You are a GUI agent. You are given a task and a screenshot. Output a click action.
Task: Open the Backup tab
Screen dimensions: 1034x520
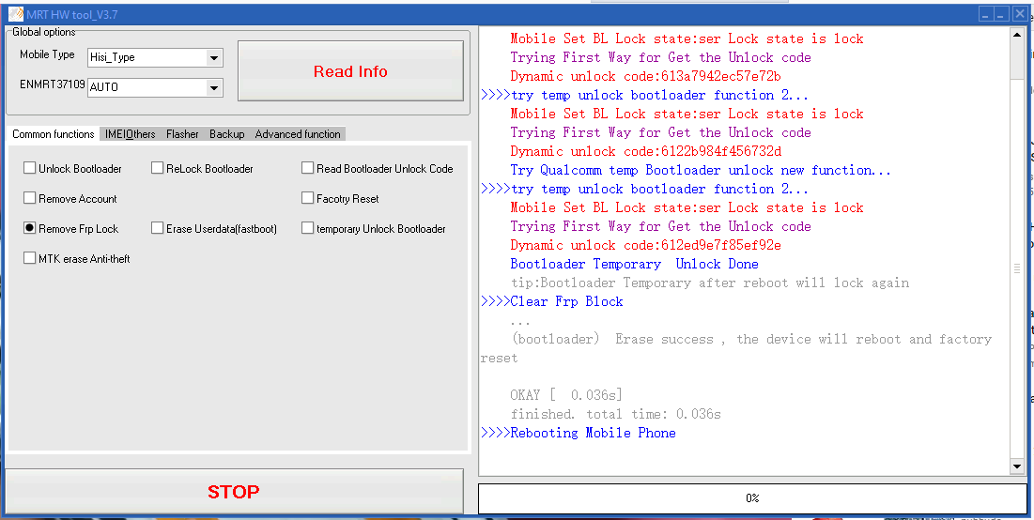pos(227,134)
